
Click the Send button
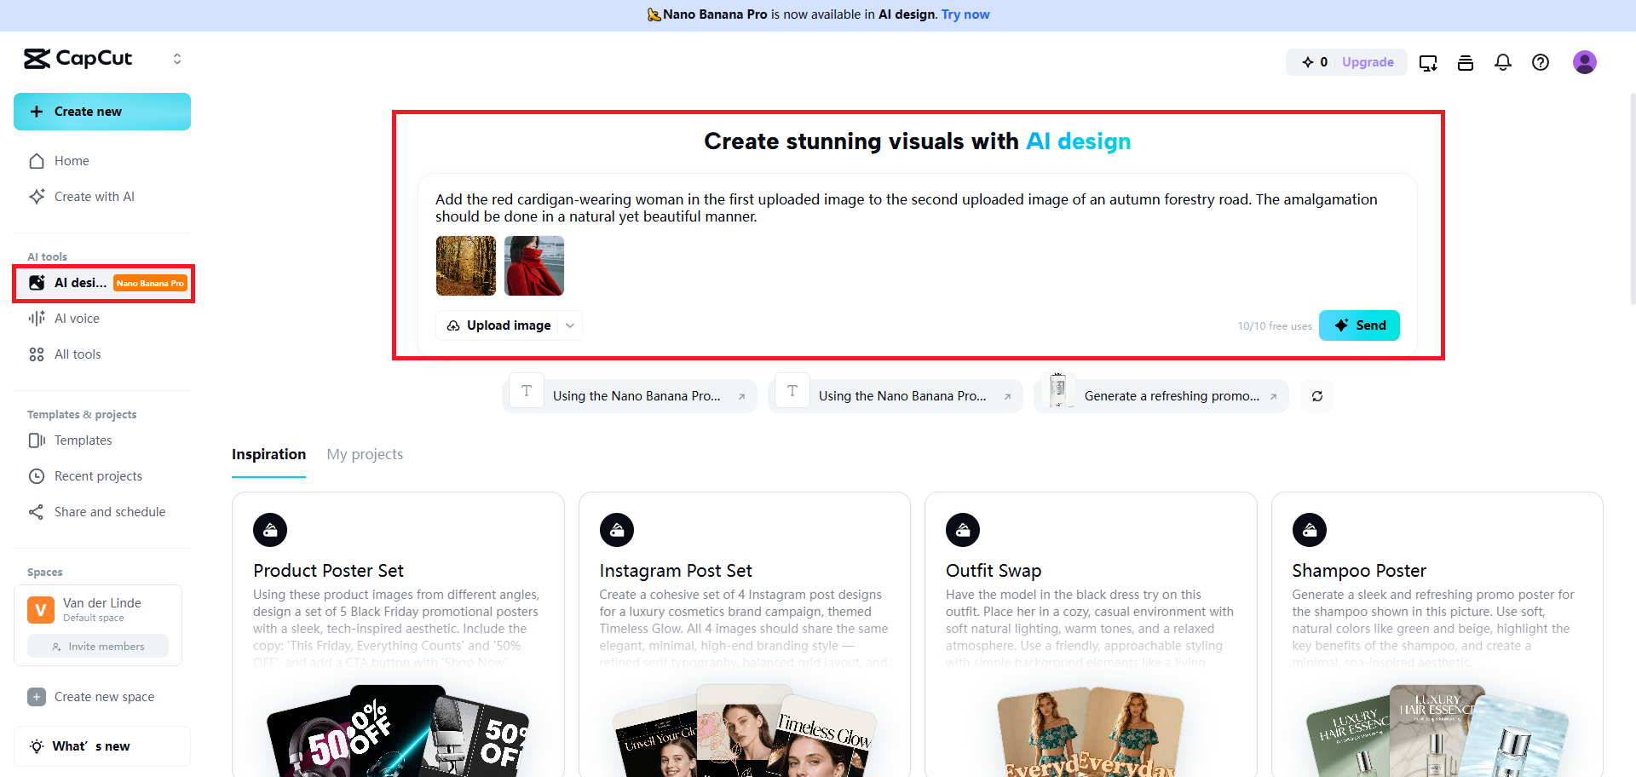point(1359,325)
